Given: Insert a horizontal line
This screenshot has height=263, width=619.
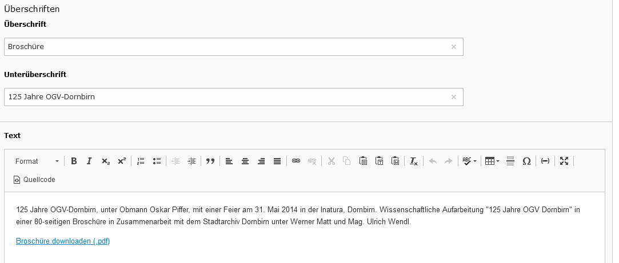Looking at the screenshot, I should coord(510,161).
